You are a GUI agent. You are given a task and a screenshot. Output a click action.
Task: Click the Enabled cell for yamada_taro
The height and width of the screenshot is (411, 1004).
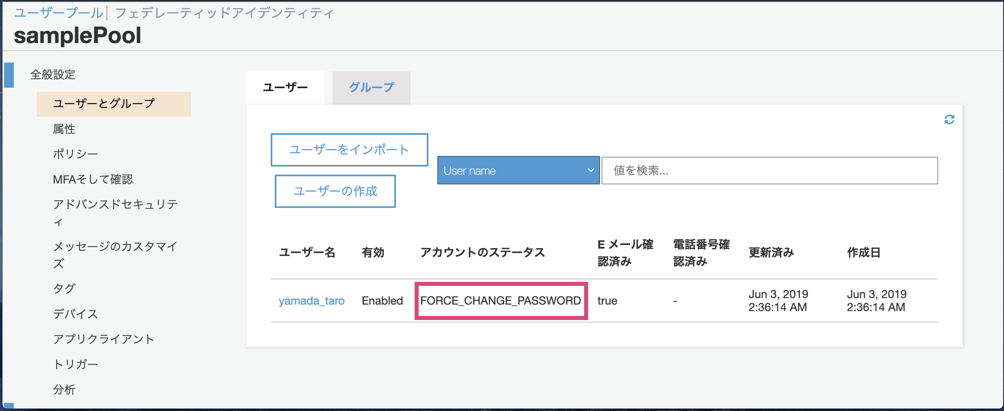pyautogui.click(x=382, y=301)
